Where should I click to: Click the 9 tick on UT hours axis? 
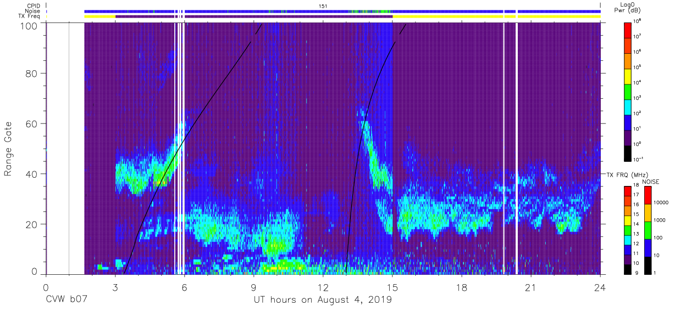[x=254, y=287]
